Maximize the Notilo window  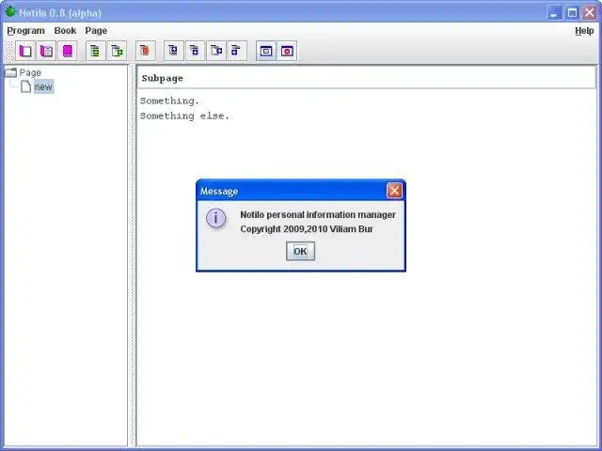pyautogui.click(x=572, y=13)
